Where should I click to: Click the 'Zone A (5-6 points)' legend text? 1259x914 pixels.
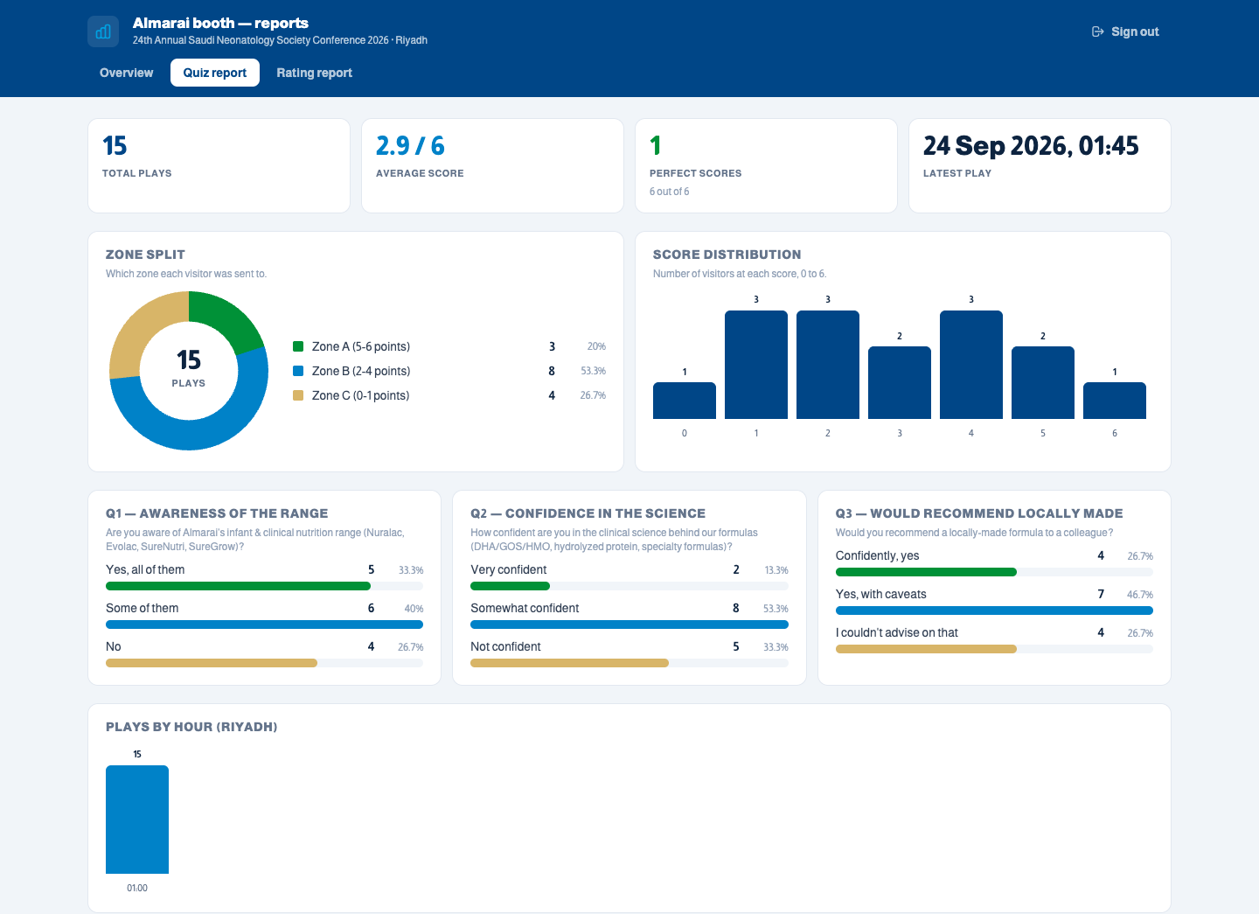[x=361, y=346]
